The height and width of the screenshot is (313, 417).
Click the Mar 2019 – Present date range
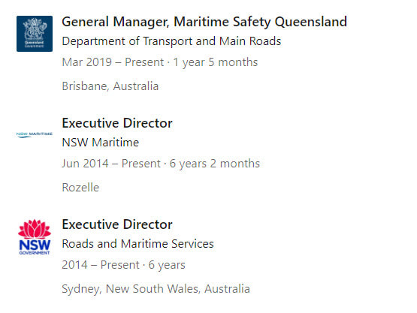pos(113,62)
